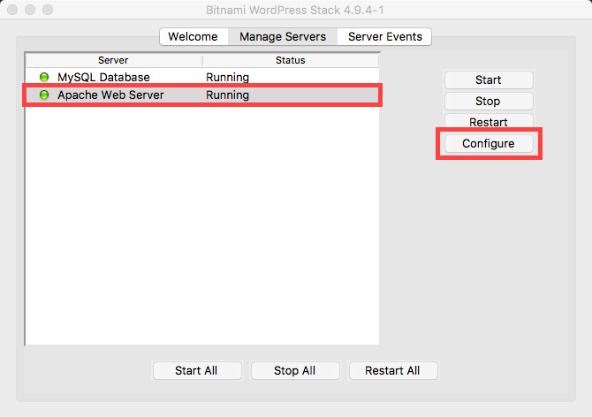Click the Stop button
This screenshot has height=417, width=592.
(x=489, y=101)
